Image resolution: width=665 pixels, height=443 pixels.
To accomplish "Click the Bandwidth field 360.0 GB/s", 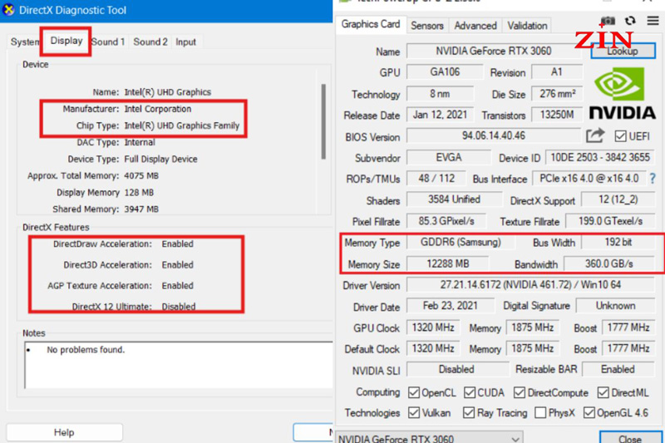I will coord(609,263).
